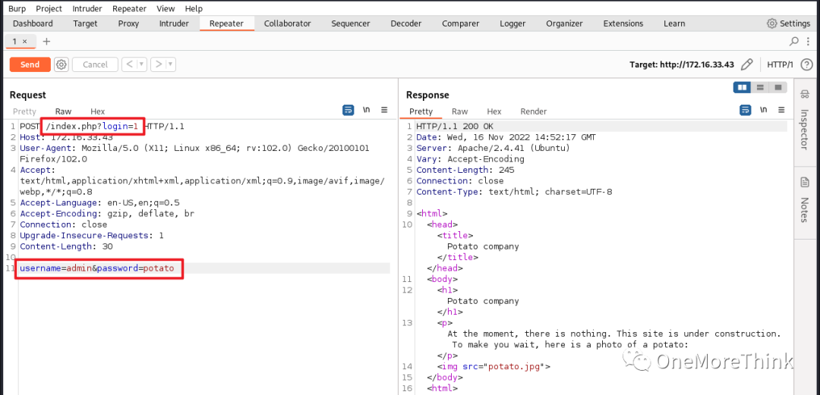
Task: Toggle the HTTP/1 protocol selector
Action: [x=780, y=64]
